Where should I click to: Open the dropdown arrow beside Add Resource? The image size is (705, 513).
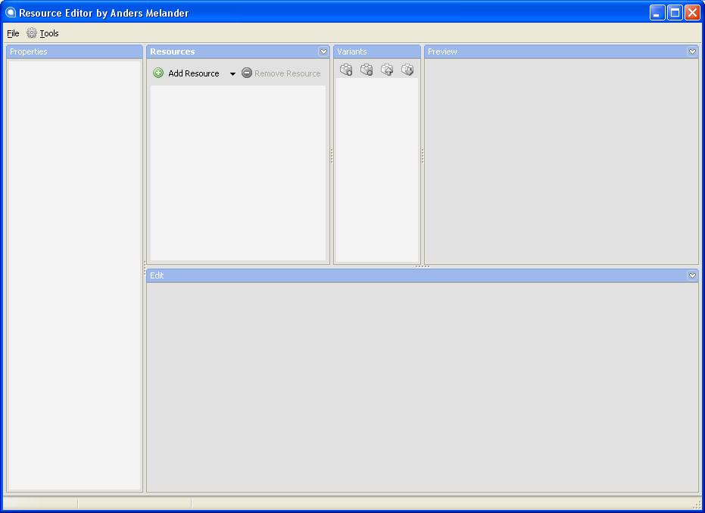tap(232, 73)
